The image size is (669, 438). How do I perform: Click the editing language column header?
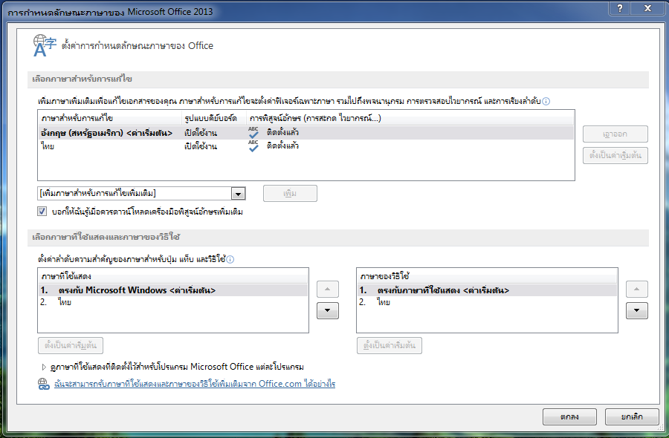110,118
